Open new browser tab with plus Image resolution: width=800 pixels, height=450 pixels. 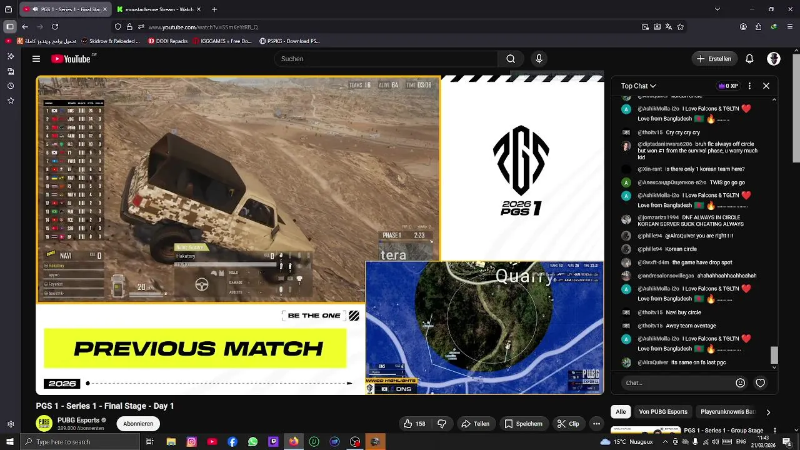point(214,9)
